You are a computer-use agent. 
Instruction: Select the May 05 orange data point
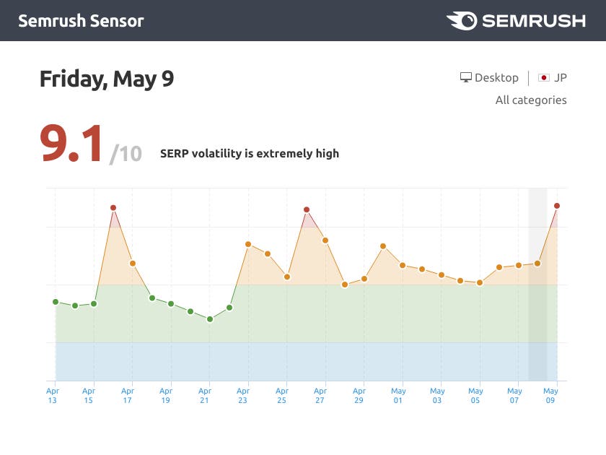[480, 282]
